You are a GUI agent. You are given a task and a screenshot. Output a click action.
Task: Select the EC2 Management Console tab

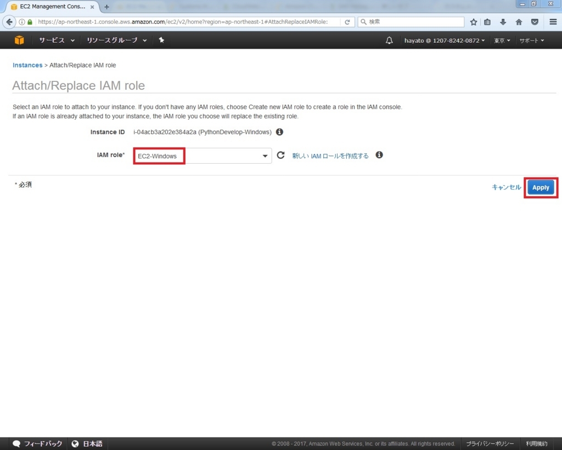pos(52,7)
